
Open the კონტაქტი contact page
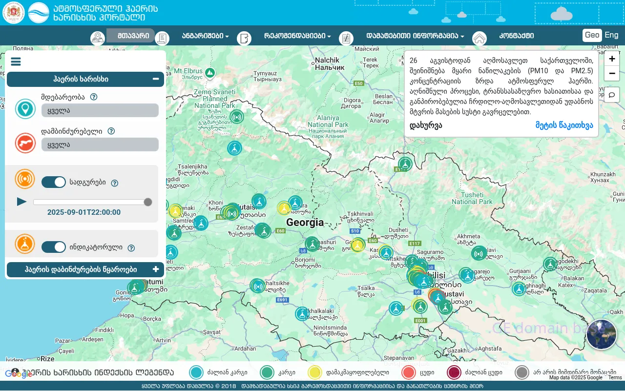516,36
